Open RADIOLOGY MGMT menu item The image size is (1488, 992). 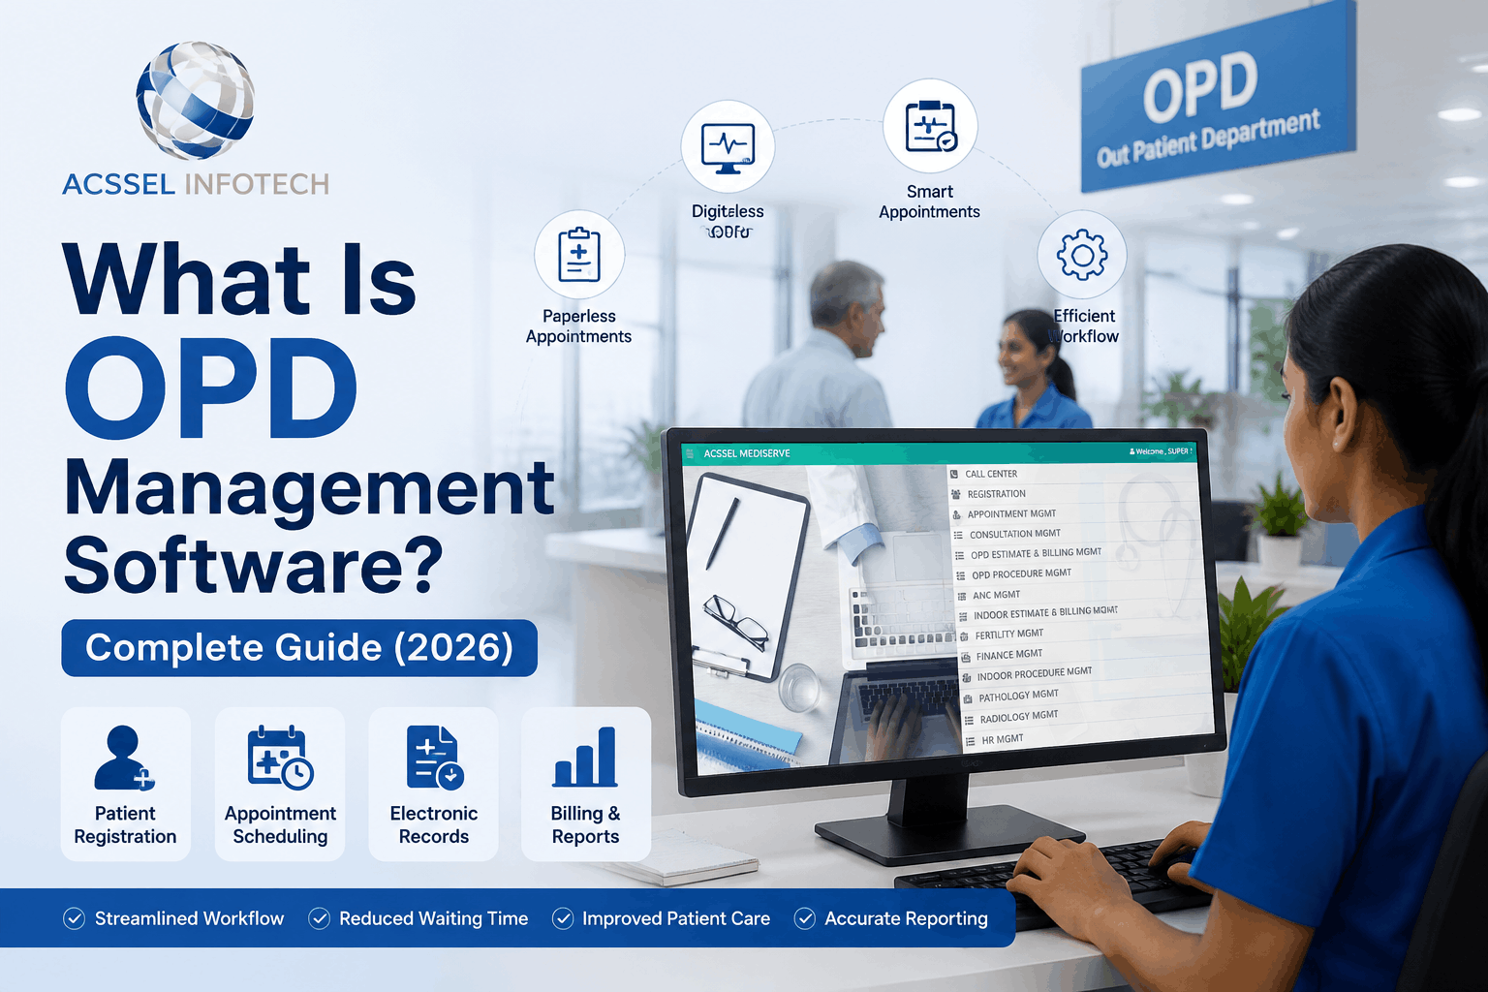tap(1019, 717)
